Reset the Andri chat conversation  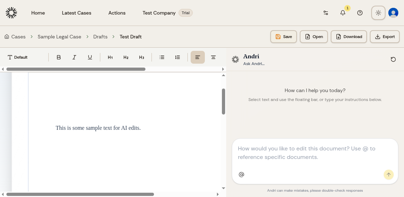393,59
